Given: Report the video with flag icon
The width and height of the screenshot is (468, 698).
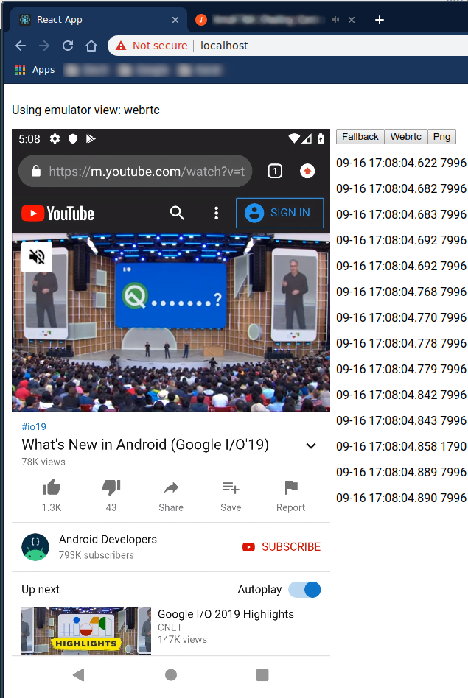Looking at the screenshot, I should coord(290,487).
